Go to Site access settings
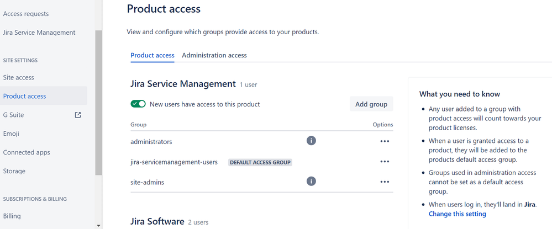This screenshot has height=229, width=552. [19, 77]
